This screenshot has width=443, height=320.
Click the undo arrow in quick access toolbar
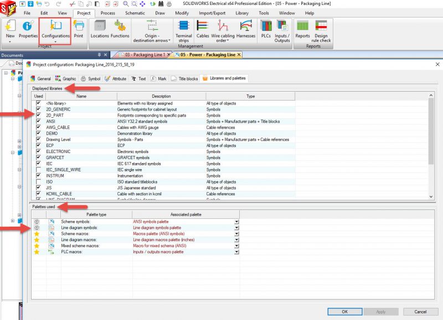point(47,4)
